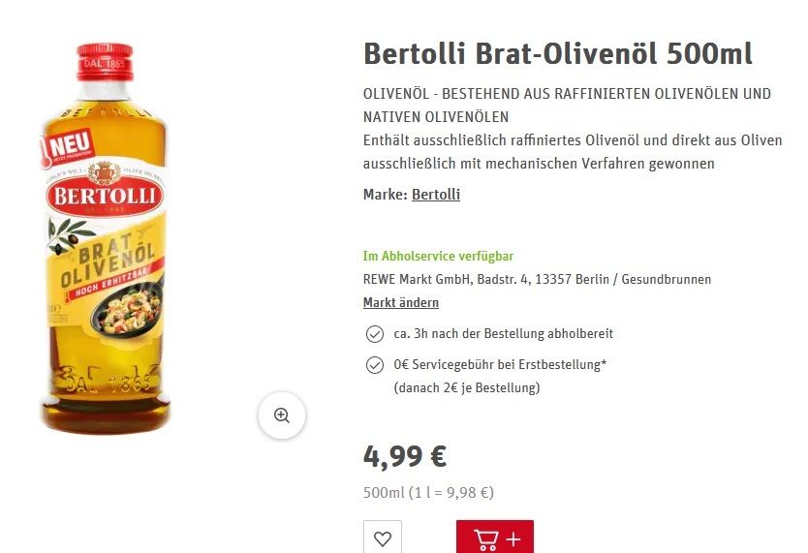Add product to favorites with the heart icon
The height and width of the screenshot is (553, 808).
click(383, 538)
